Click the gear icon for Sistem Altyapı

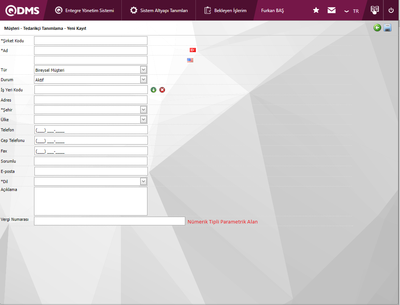point(133,10)
